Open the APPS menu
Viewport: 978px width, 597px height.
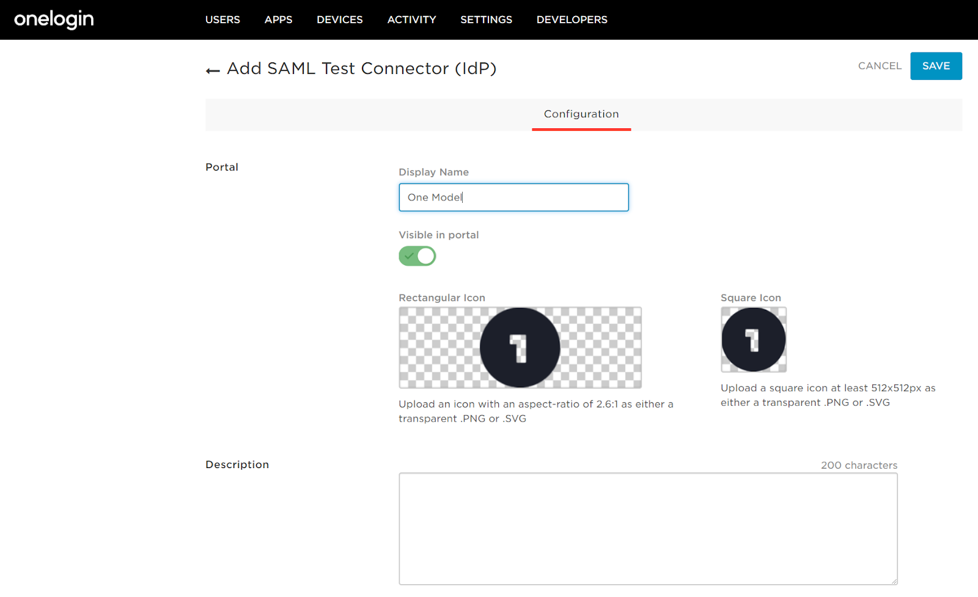278,20
